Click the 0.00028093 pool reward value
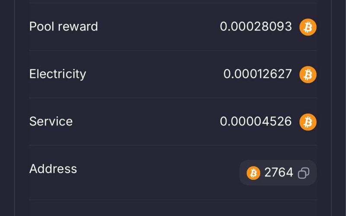Screen dimensions: 346x216 [256, 27]
